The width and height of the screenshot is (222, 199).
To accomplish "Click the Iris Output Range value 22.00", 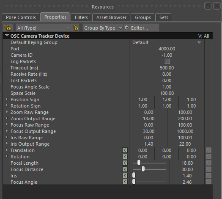I will click(x=185, y=144).
